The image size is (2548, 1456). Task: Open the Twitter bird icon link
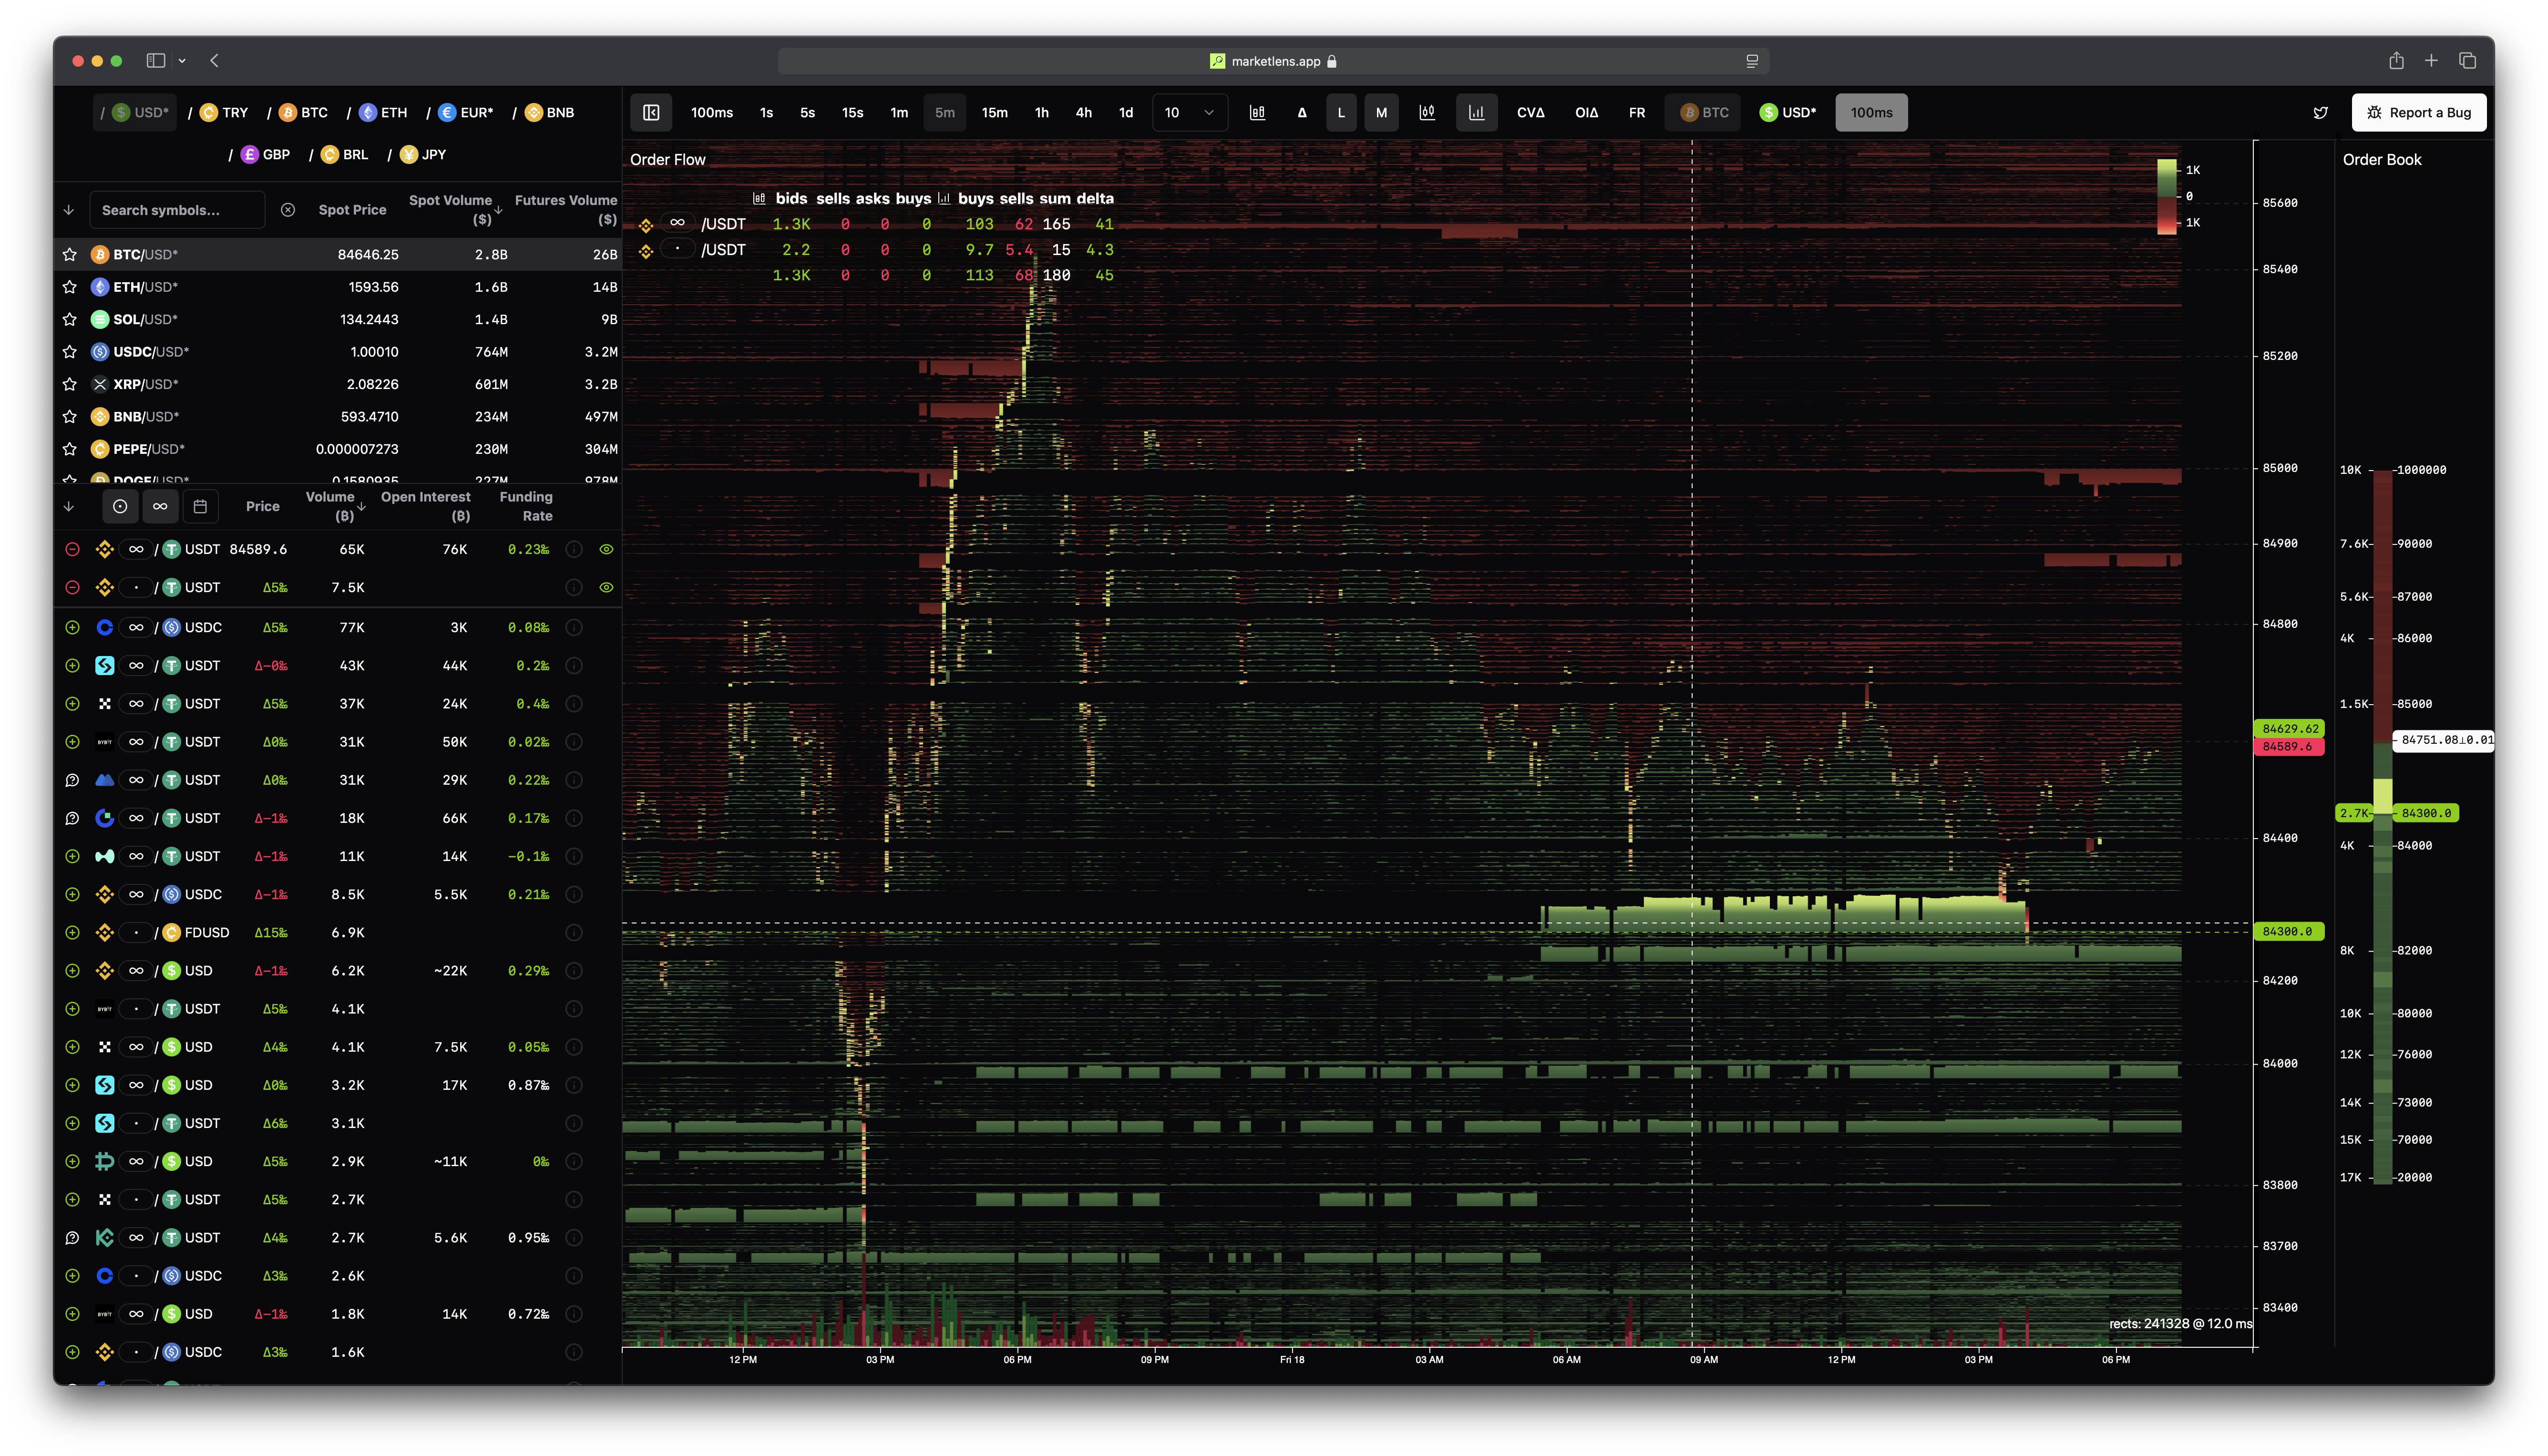point(2320,113)
